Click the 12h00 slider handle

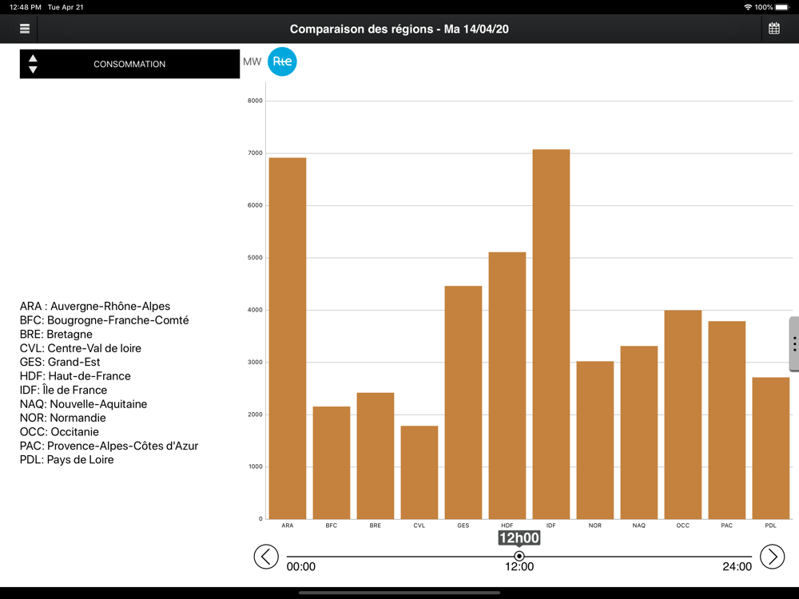(519, 556)
